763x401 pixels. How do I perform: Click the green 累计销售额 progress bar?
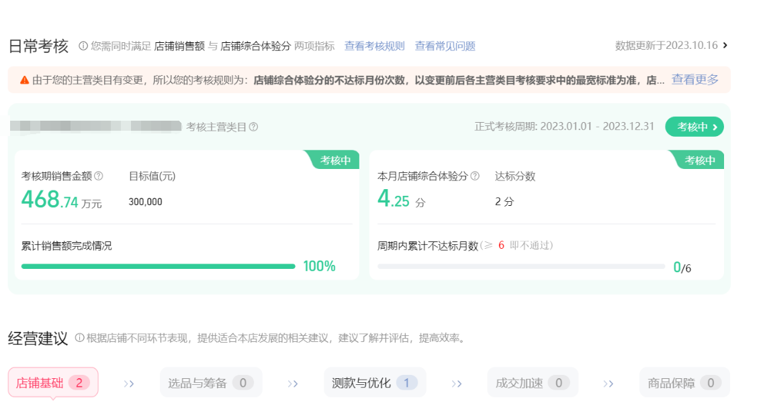pos(158,266)
